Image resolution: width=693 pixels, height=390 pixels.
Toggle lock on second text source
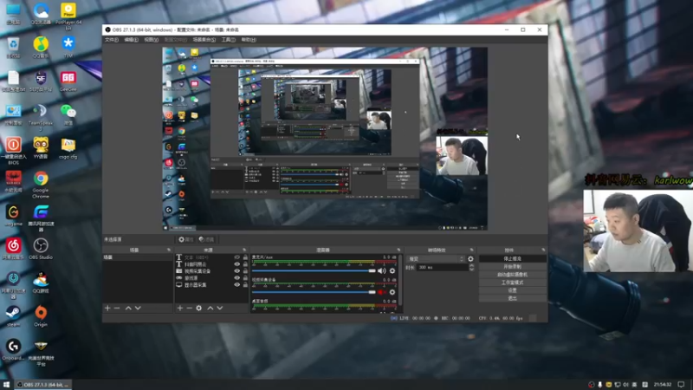tap(245, 264)
